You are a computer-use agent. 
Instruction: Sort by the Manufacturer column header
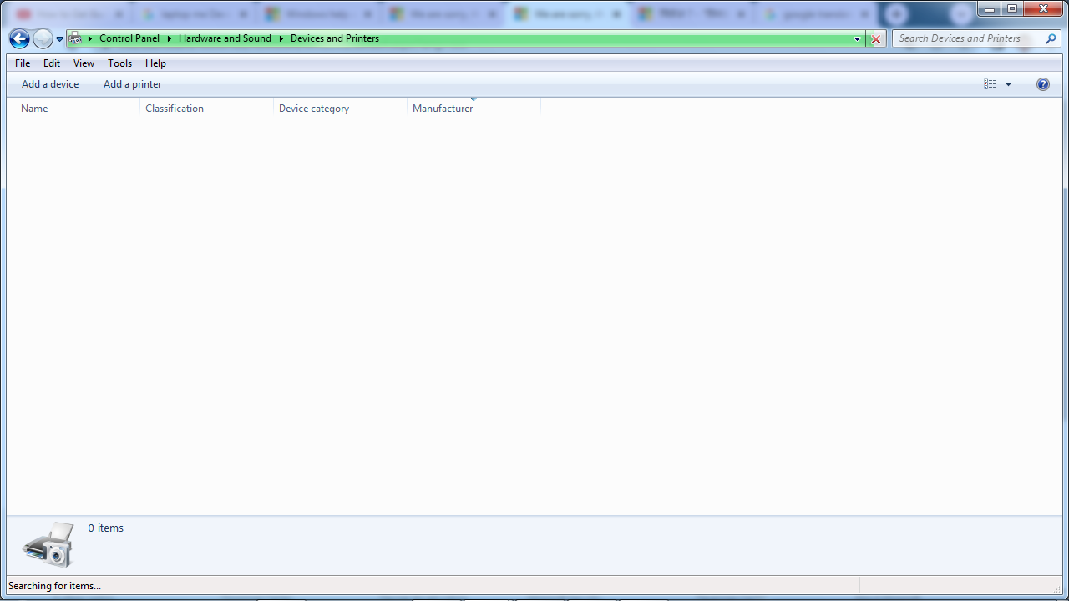[443, 108]
